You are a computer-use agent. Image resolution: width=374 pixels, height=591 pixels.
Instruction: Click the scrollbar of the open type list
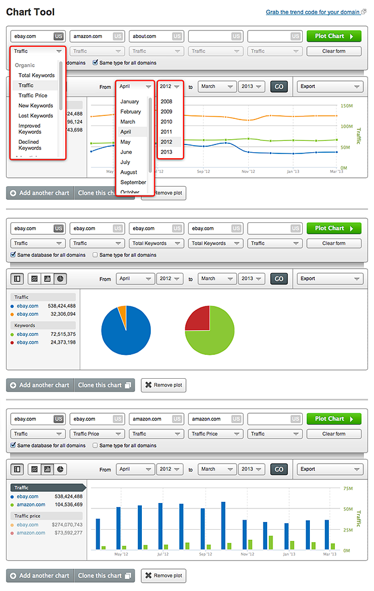coord(61,86)
